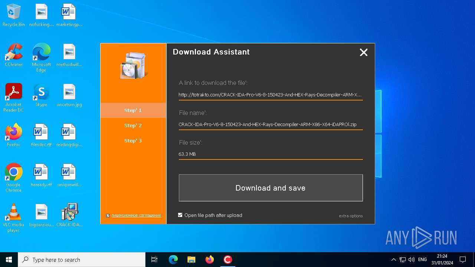Toggle the license agreement checkbox
Image resolution: width=475 pixels, height=267 pixels.
click(108, 215)
